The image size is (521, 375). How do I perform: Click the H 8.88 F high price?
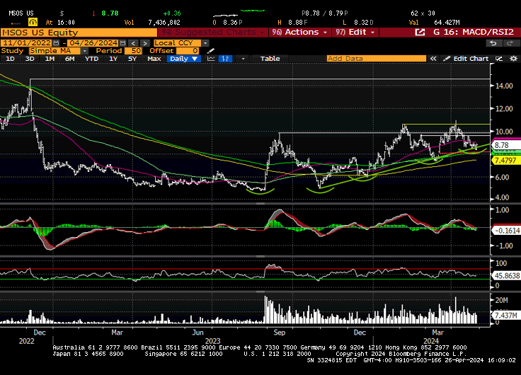click(292, 23)
